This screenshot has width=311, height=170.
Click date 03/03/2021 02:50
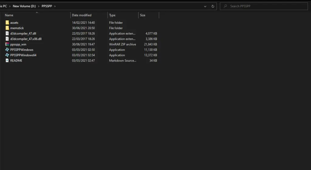[x=83, y=50]
